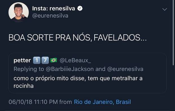Click the number 7 keycap emoji
Image resolution: width=175 pixels, height=111 pixels.
click(45, 60)
